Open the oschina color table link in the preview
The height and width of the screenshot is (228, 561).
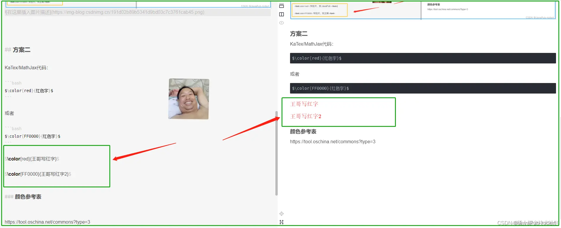coord(333,142)
